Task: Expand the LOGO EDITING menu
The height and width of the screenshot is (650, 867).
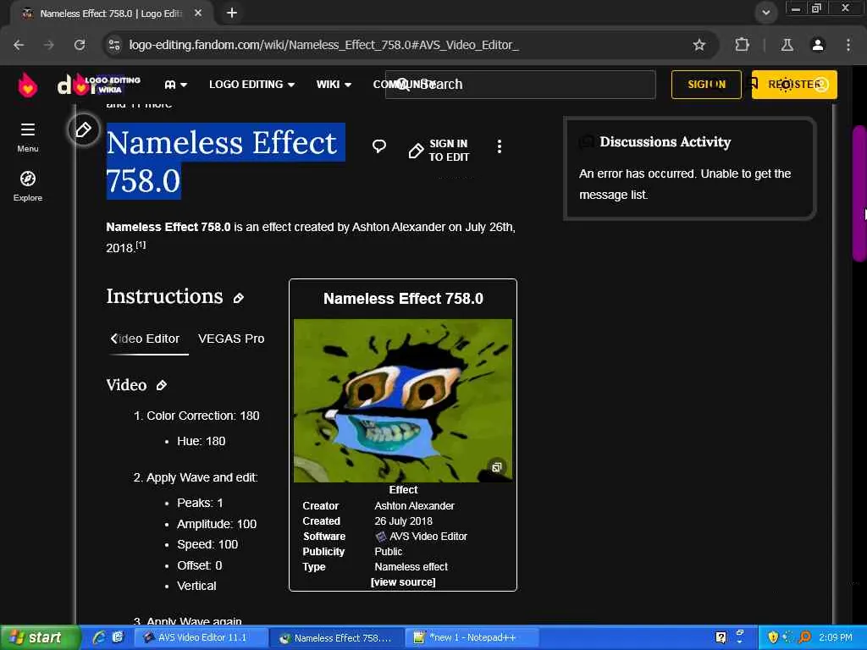Action: tap(251, 85)
